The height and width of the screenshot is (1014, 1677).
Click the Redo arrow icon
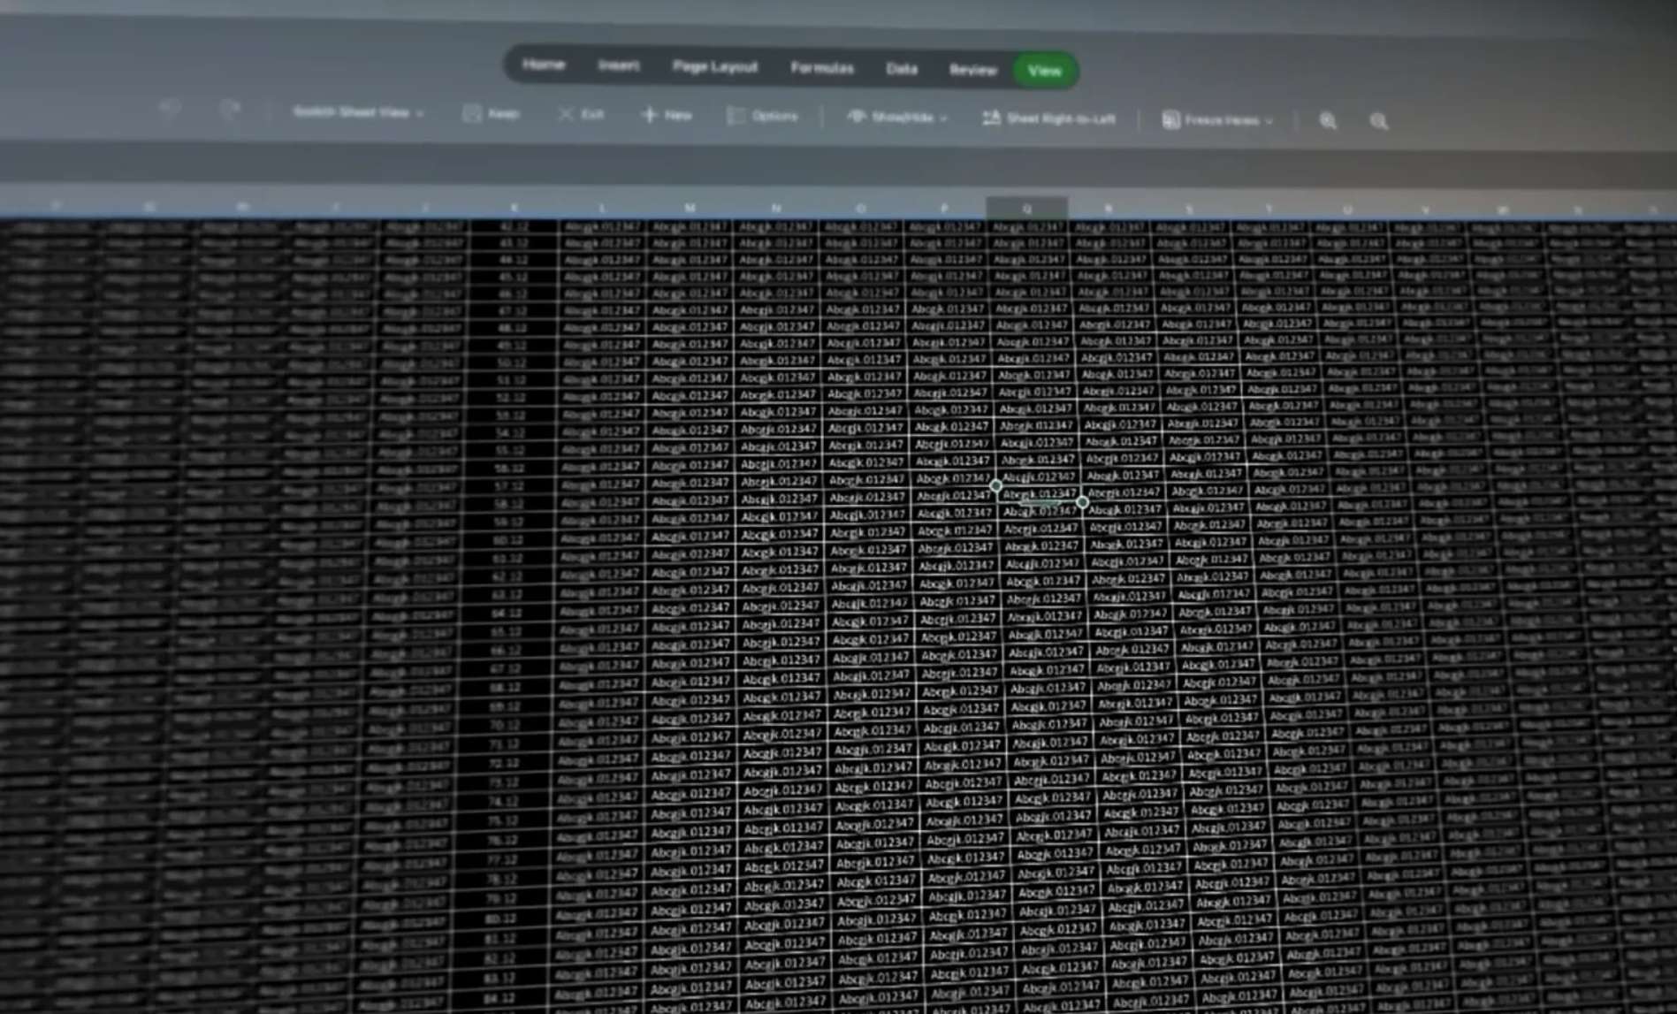[230, 110]
